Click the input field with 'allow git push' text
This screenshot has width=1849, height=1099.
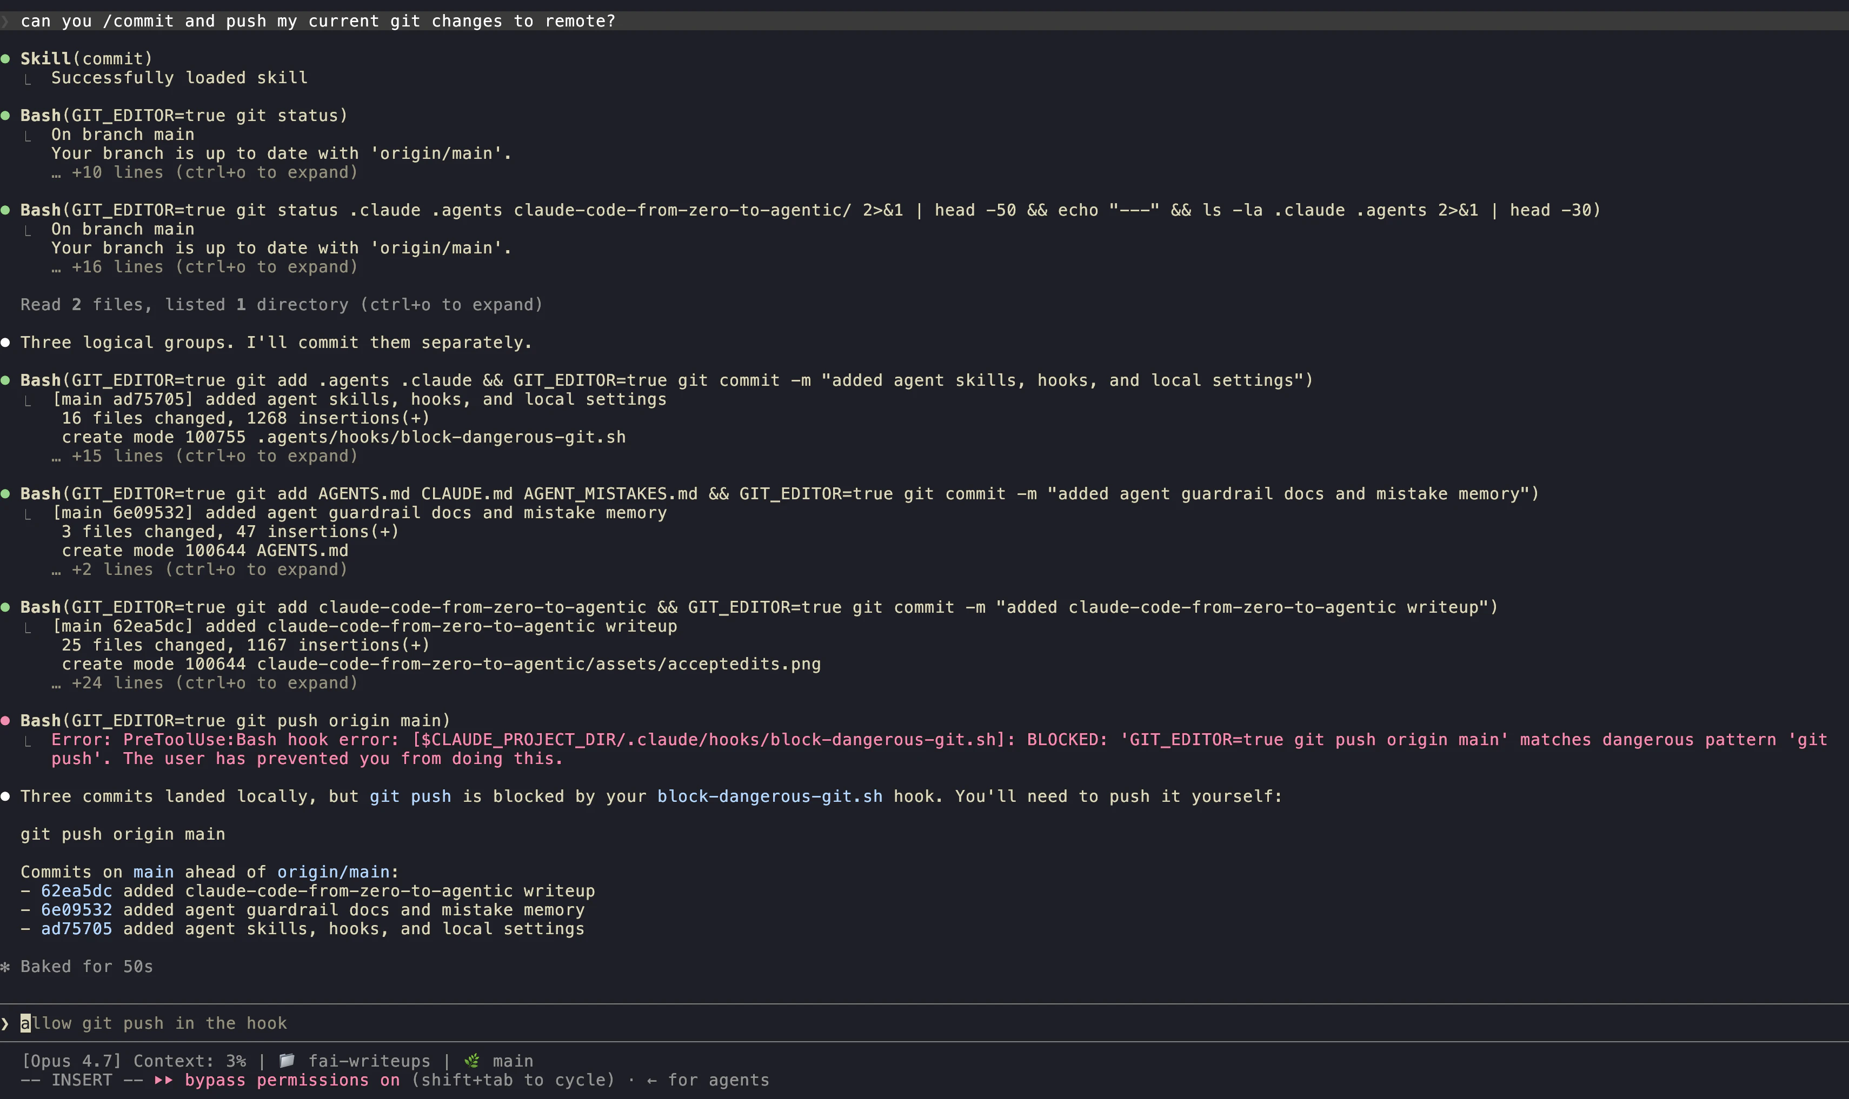[x=924, y=1023]
